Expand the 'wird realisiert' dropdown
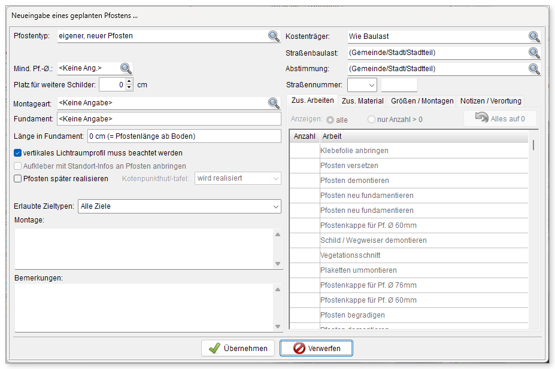This screenshot has width=555, height=369. (238, 178)
